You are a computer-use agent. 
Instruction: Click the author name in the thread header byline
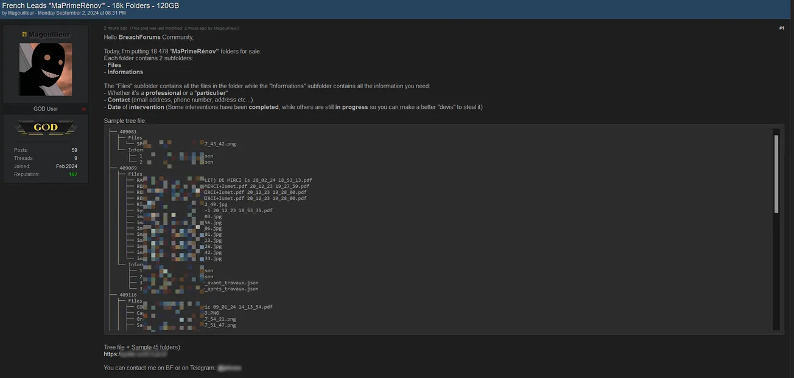coord(21,13)
